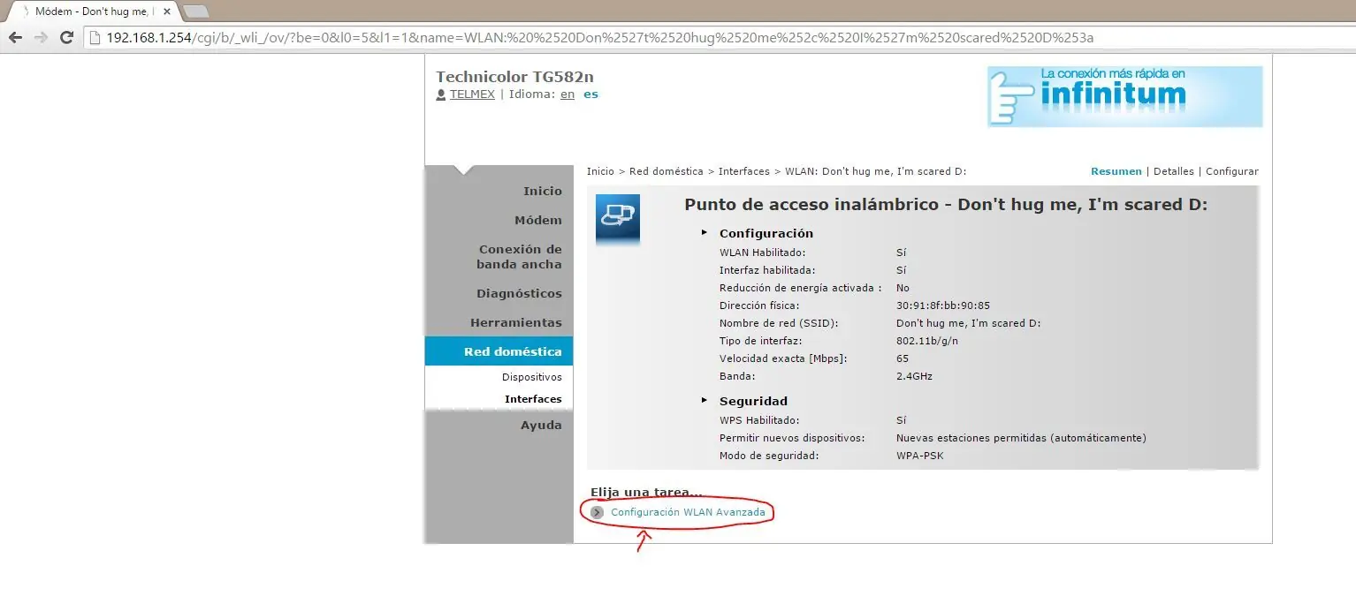
Task: Click WLAN breadcrumb entry
Action: point(876,171)
